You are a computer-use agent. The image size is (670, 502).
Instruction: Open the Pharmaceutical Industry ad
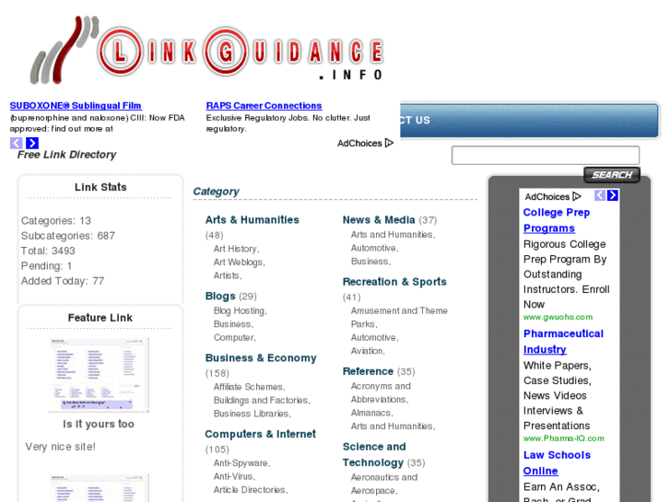click(563, 342)
